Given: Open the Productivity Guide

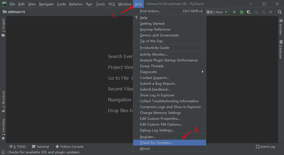Looking at the screenshot, I should point(169,47).
